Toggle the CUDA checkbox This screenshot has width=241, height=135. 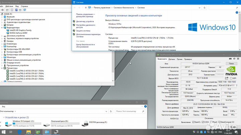coord(203,122)
